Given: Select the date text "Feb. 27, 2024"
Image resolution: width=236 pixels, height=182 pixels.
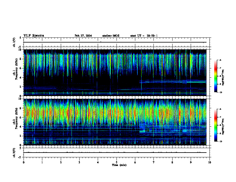Looking at the screenshot, I should (x=83, y=36).
